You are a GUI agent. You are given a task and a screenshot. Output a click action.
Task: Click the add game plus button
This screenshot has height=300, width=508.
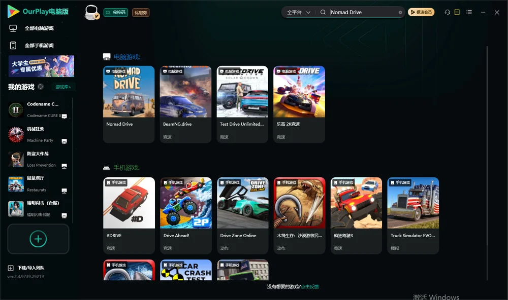pyautogui.click(x=38, y=239)
